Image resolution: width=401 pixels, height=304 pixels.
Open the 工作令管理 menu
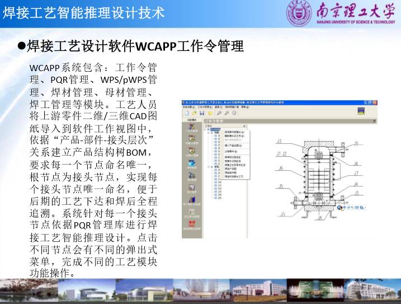point(205,107)
